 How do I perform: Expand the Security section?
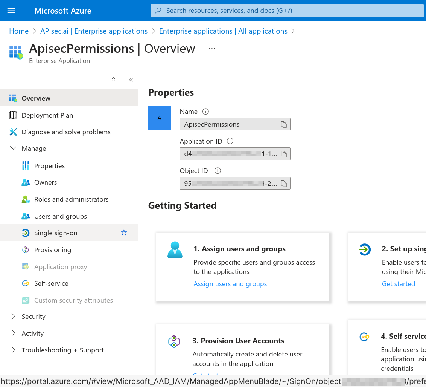[x=13, y=317]
